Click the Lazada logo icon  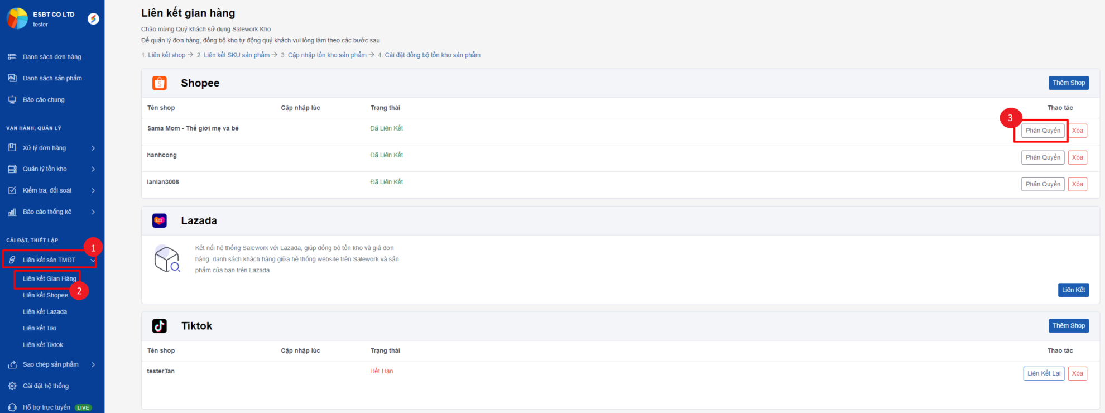pos(160,220)
